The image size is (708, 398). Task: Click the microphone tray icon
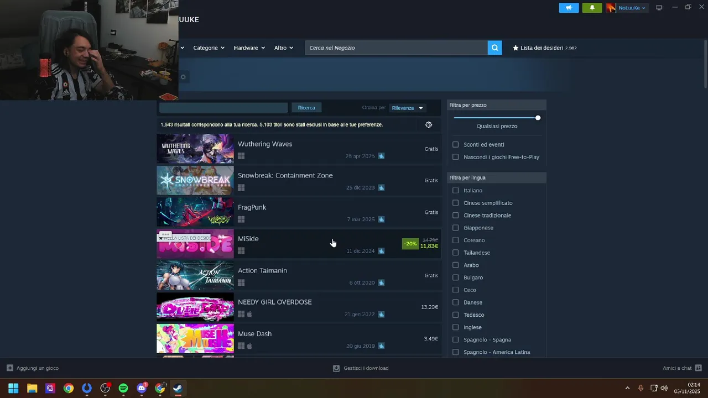[x=641, y=388]
